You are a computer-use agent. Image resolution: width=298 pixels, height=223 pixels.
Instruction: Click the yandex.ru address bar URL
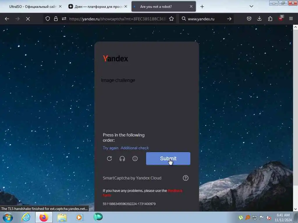pyautogui.click(x=118, y=19)
